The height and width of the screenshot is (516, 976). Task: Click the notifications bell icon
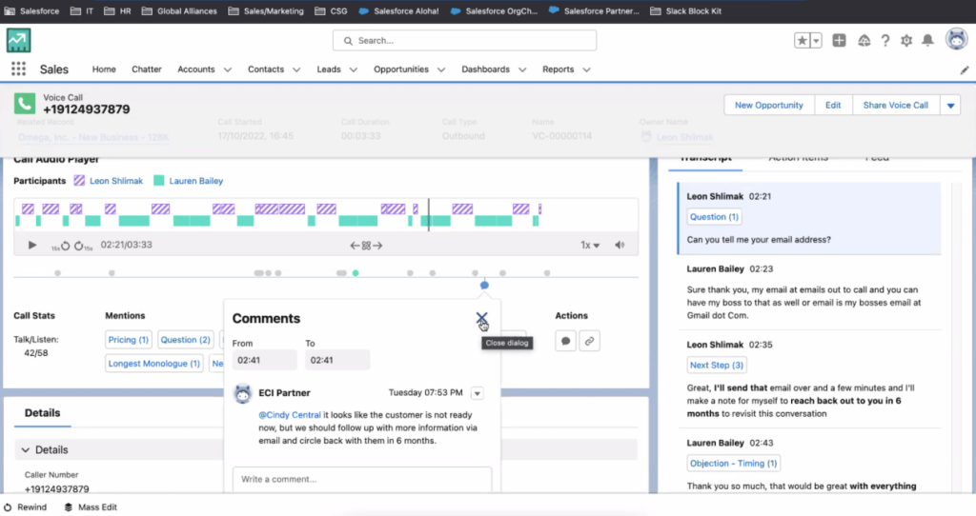tap(927, 41)
